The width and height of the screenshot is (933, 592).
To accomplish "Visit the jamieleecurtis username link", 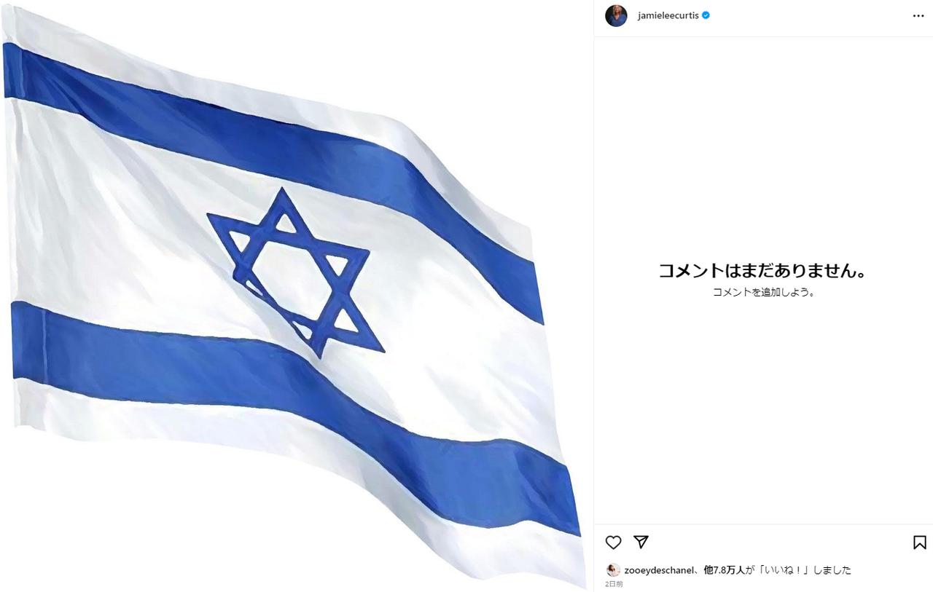I will coord(668,15).
